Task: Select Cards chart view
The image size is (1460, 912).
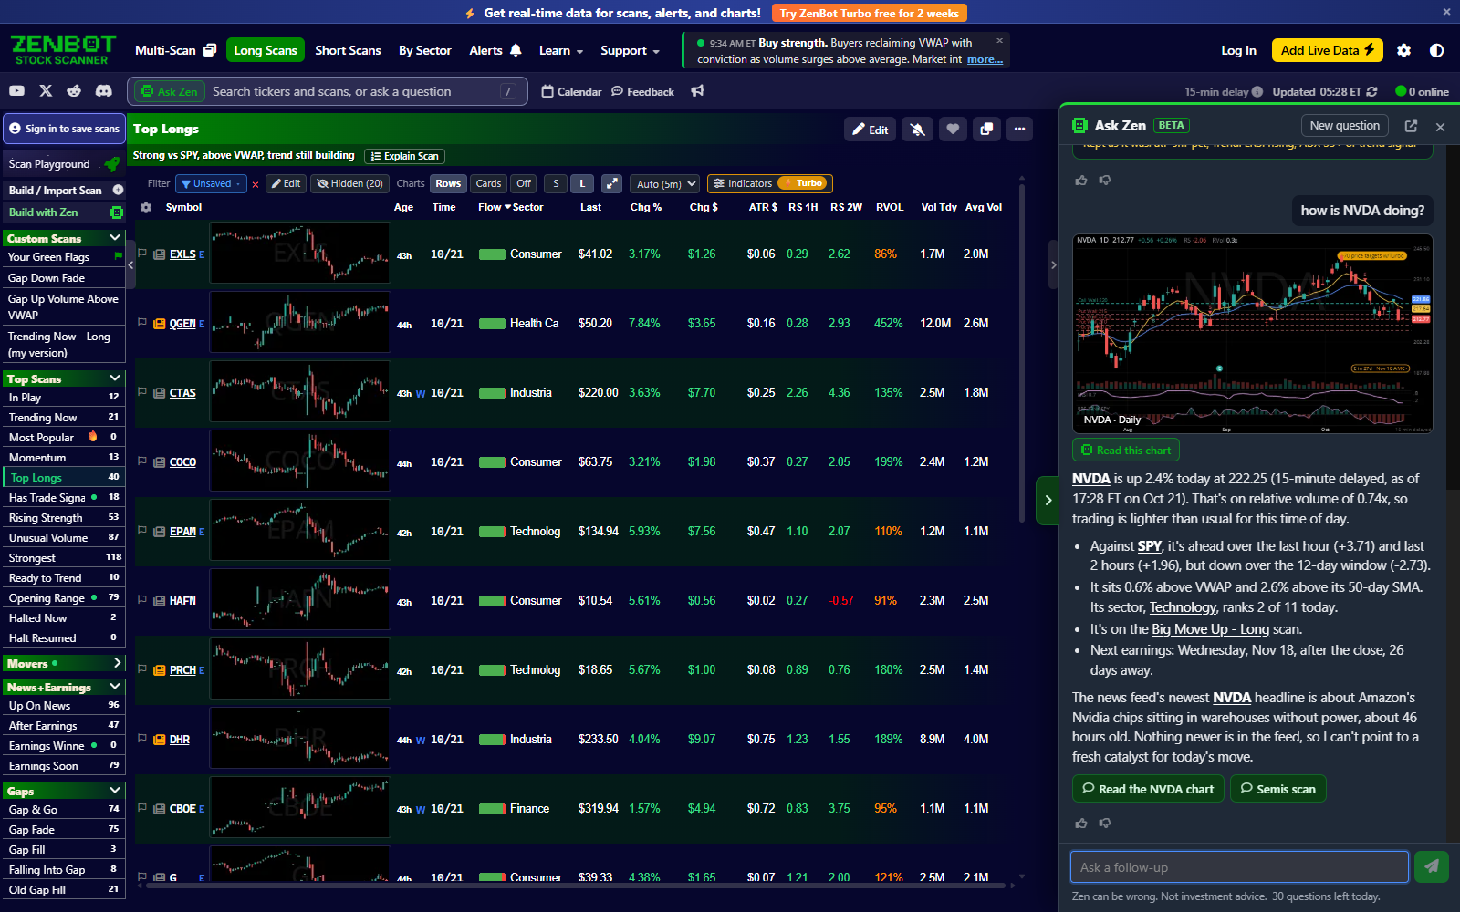Action: 488,183
